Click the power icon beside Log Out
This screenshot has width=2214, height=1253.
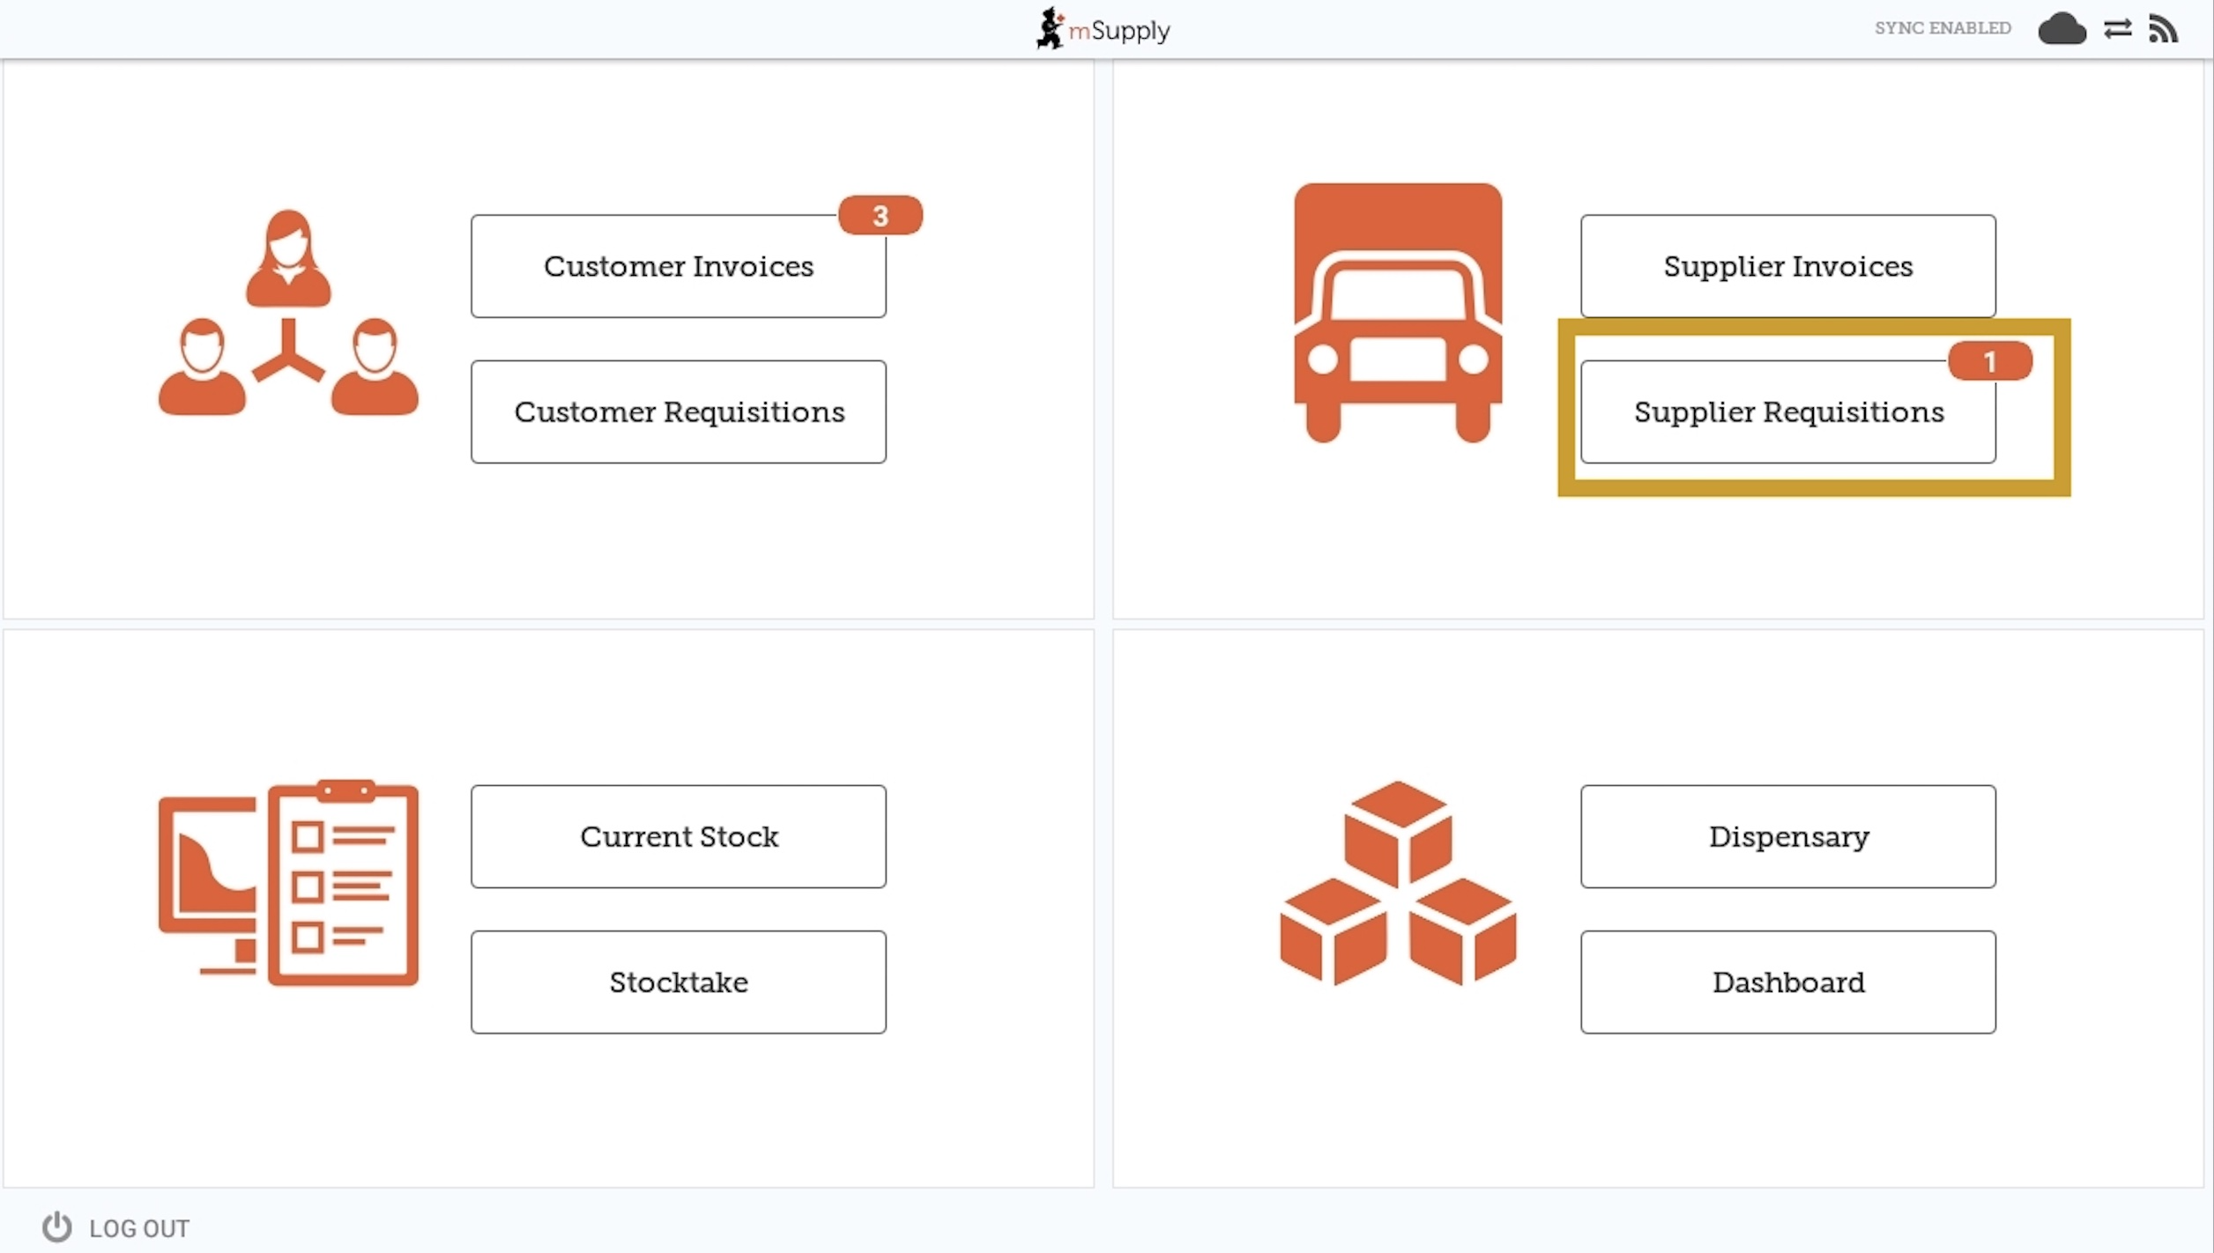pos(57,1227)
